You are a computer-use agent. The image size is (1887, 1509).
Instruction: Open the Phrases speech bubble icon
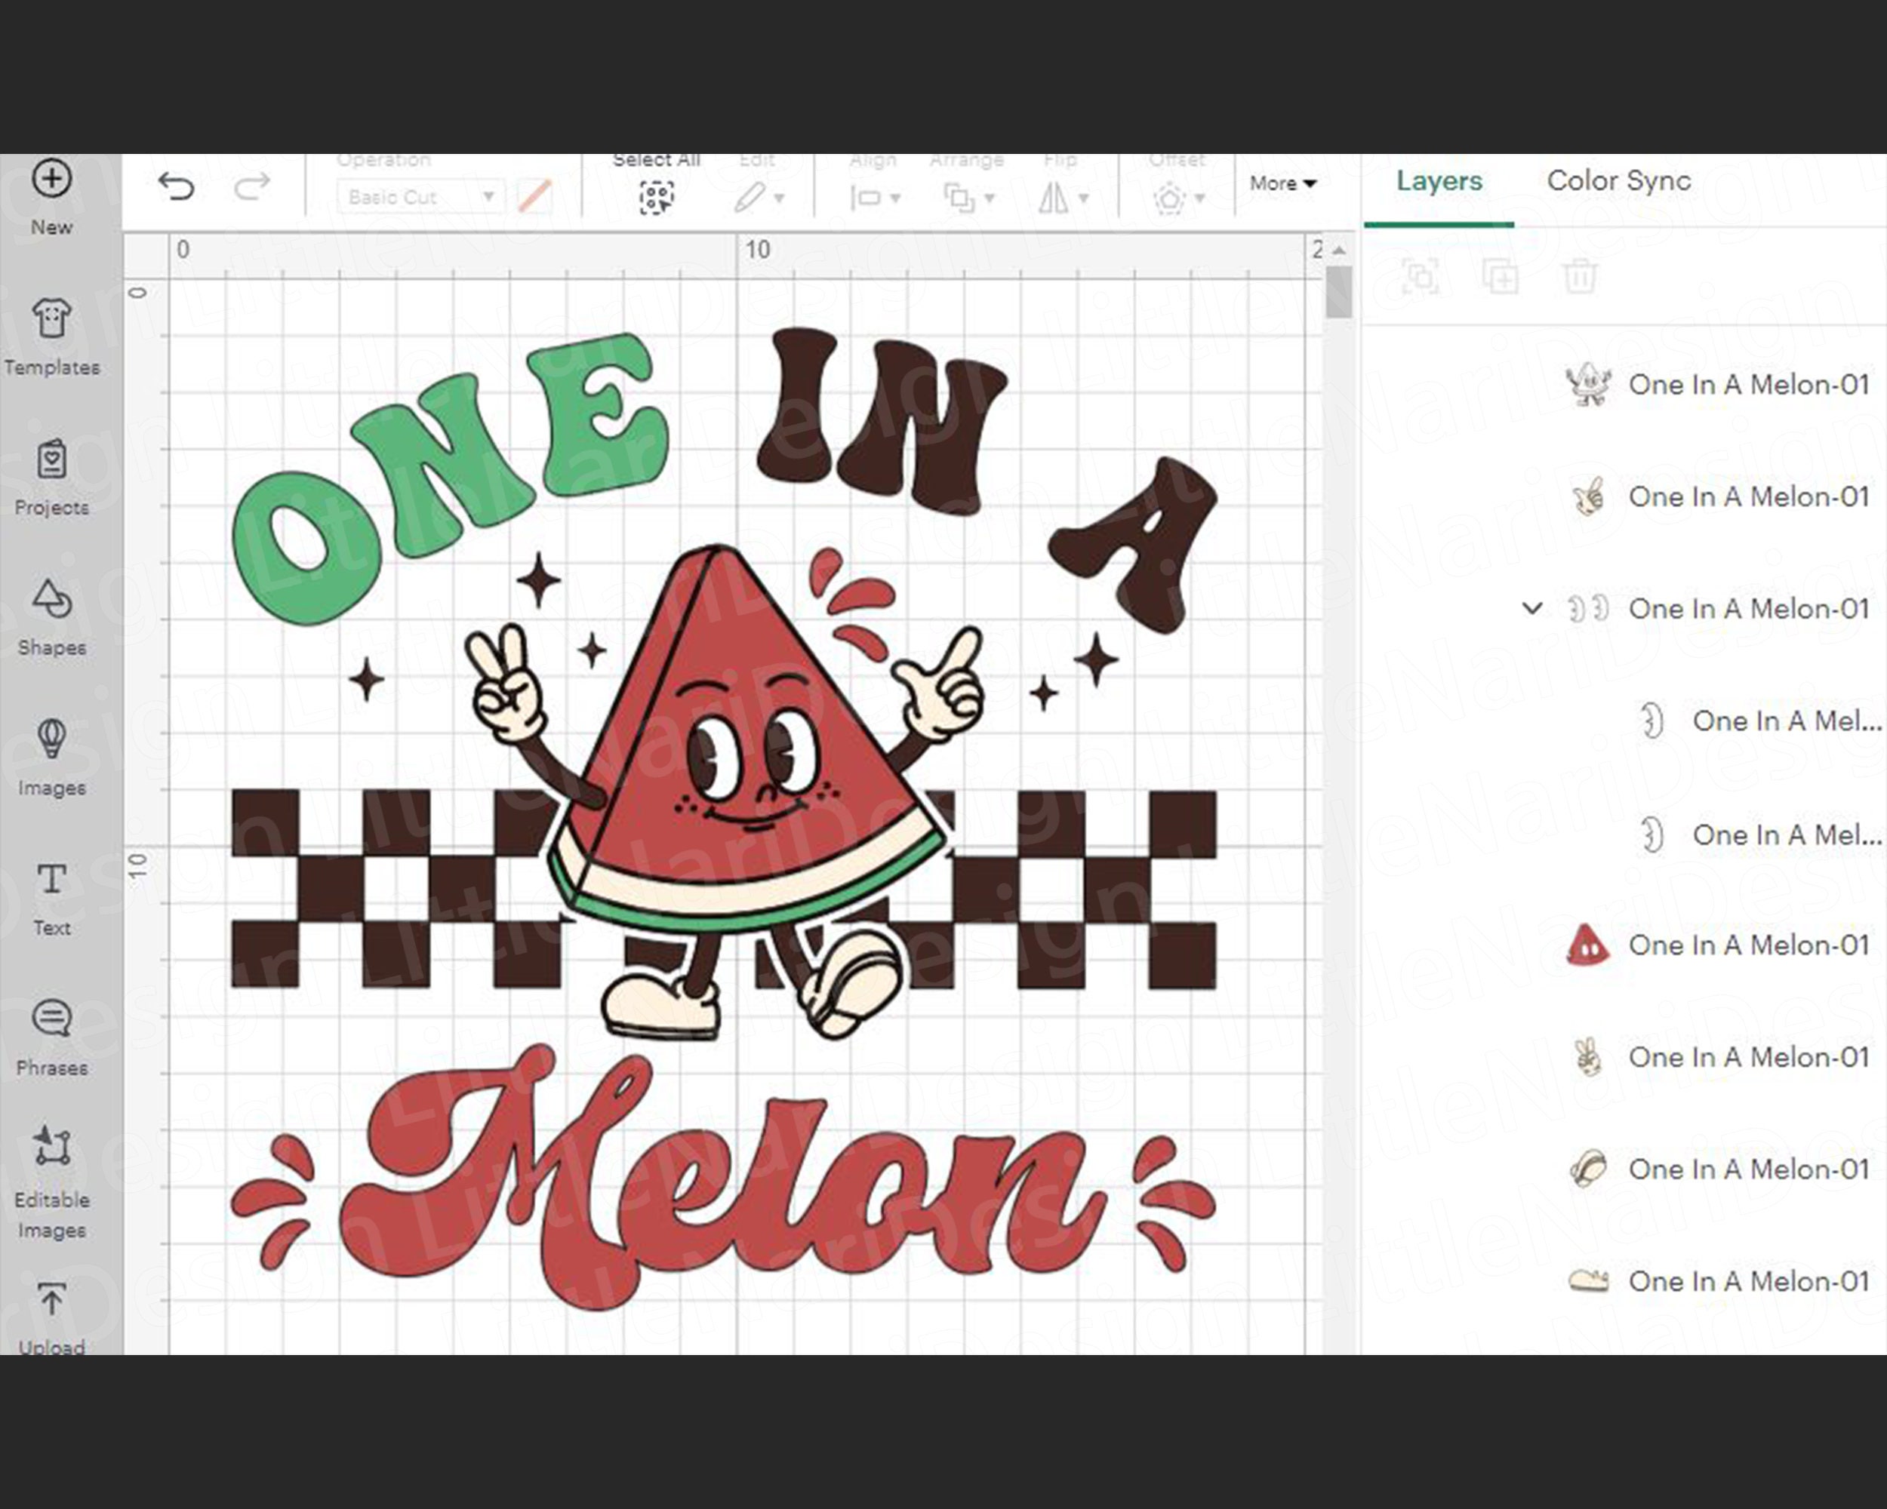51,1019
